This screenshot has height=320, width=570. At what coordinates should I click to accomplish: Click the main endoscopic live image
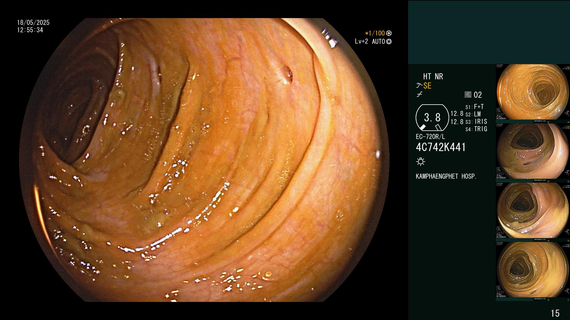pyautogui.click(x=204, y=160)
